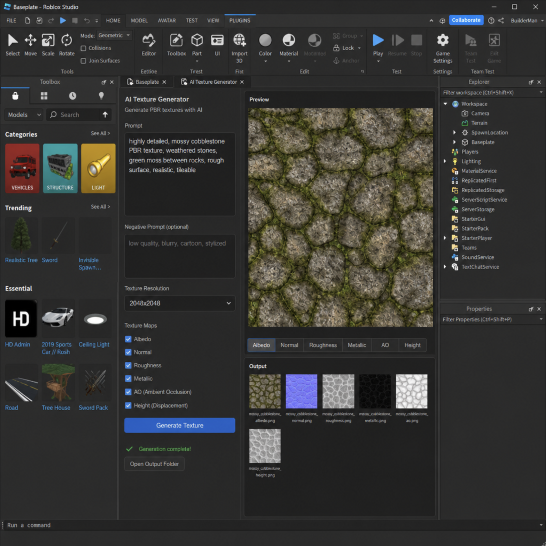Open the HOME ribbon tab
This screenshot has width=546, height=546.
(113, 20)
